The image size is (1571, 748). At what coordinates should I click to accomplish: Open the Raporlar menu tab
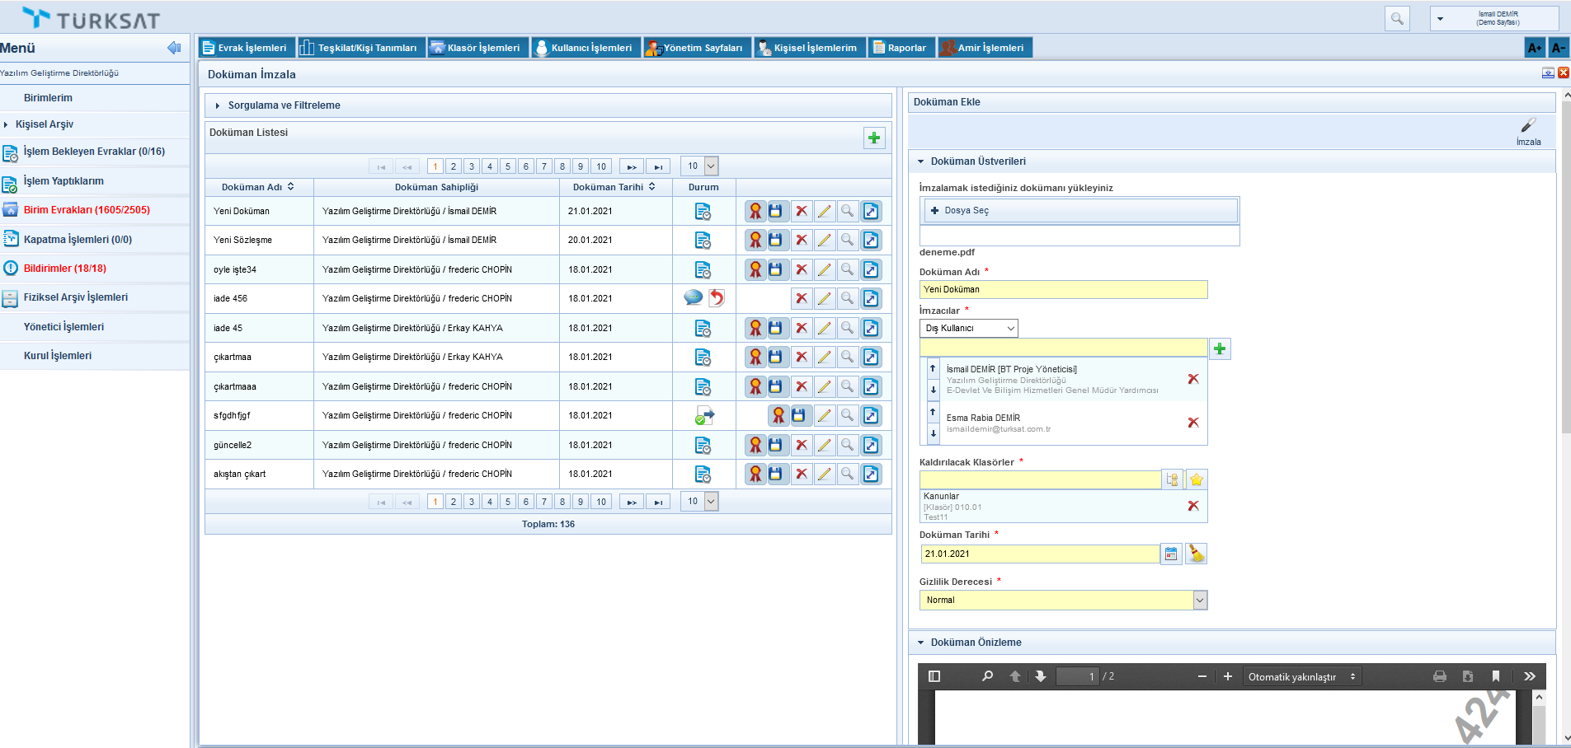[x=901, y=48]
